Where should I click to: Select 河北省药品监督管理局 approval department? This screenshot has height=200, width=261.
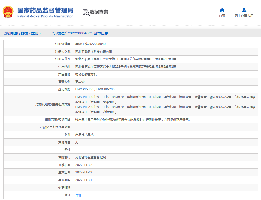[90, 157]
